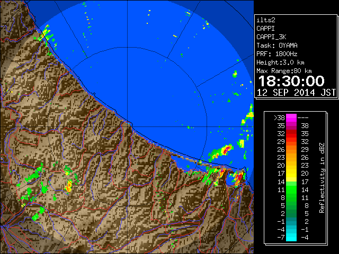This screenshot has width=339, height=254.
Task: Click the 'CAPPI_3K' text
Action: coord(271,37)
